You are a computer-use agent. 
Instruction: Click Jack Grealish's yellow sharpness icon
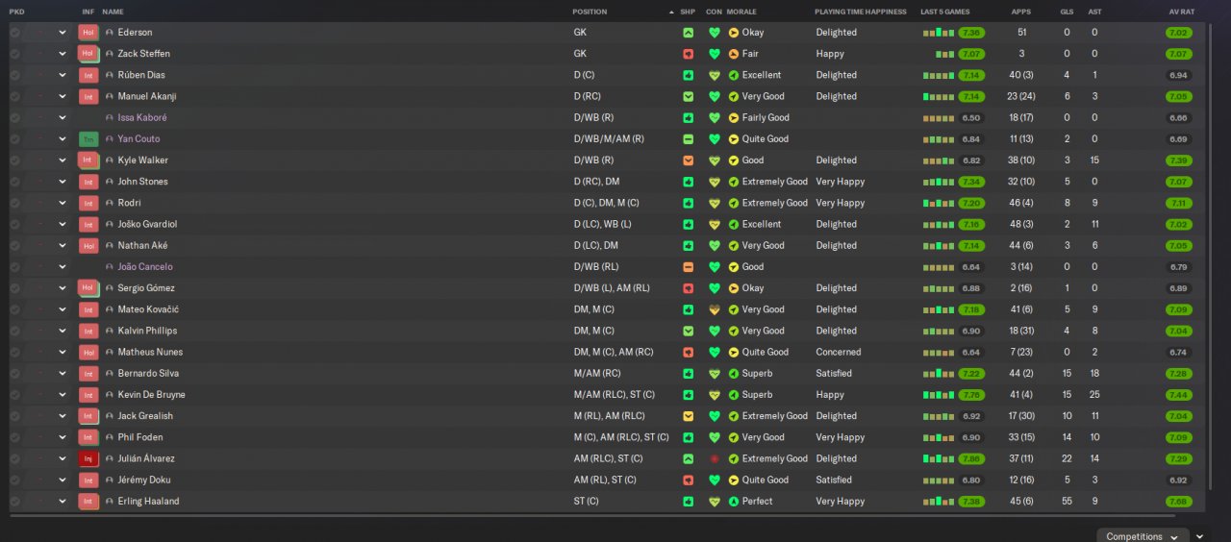click(688, 416)
